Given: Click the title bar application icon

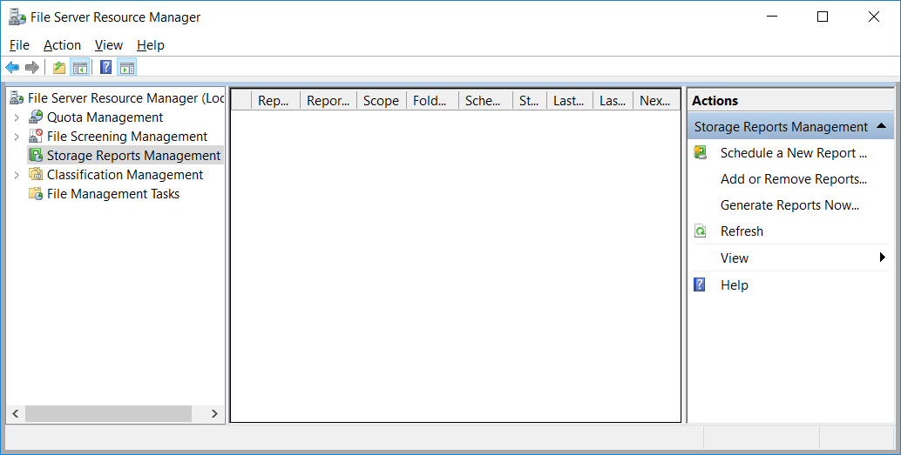Looking at the screenshot, I should [17, 17].
